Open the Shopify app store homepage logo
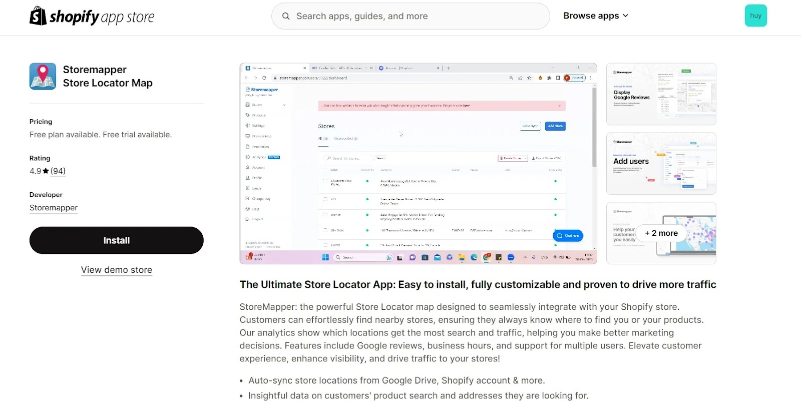 point(92,16)
